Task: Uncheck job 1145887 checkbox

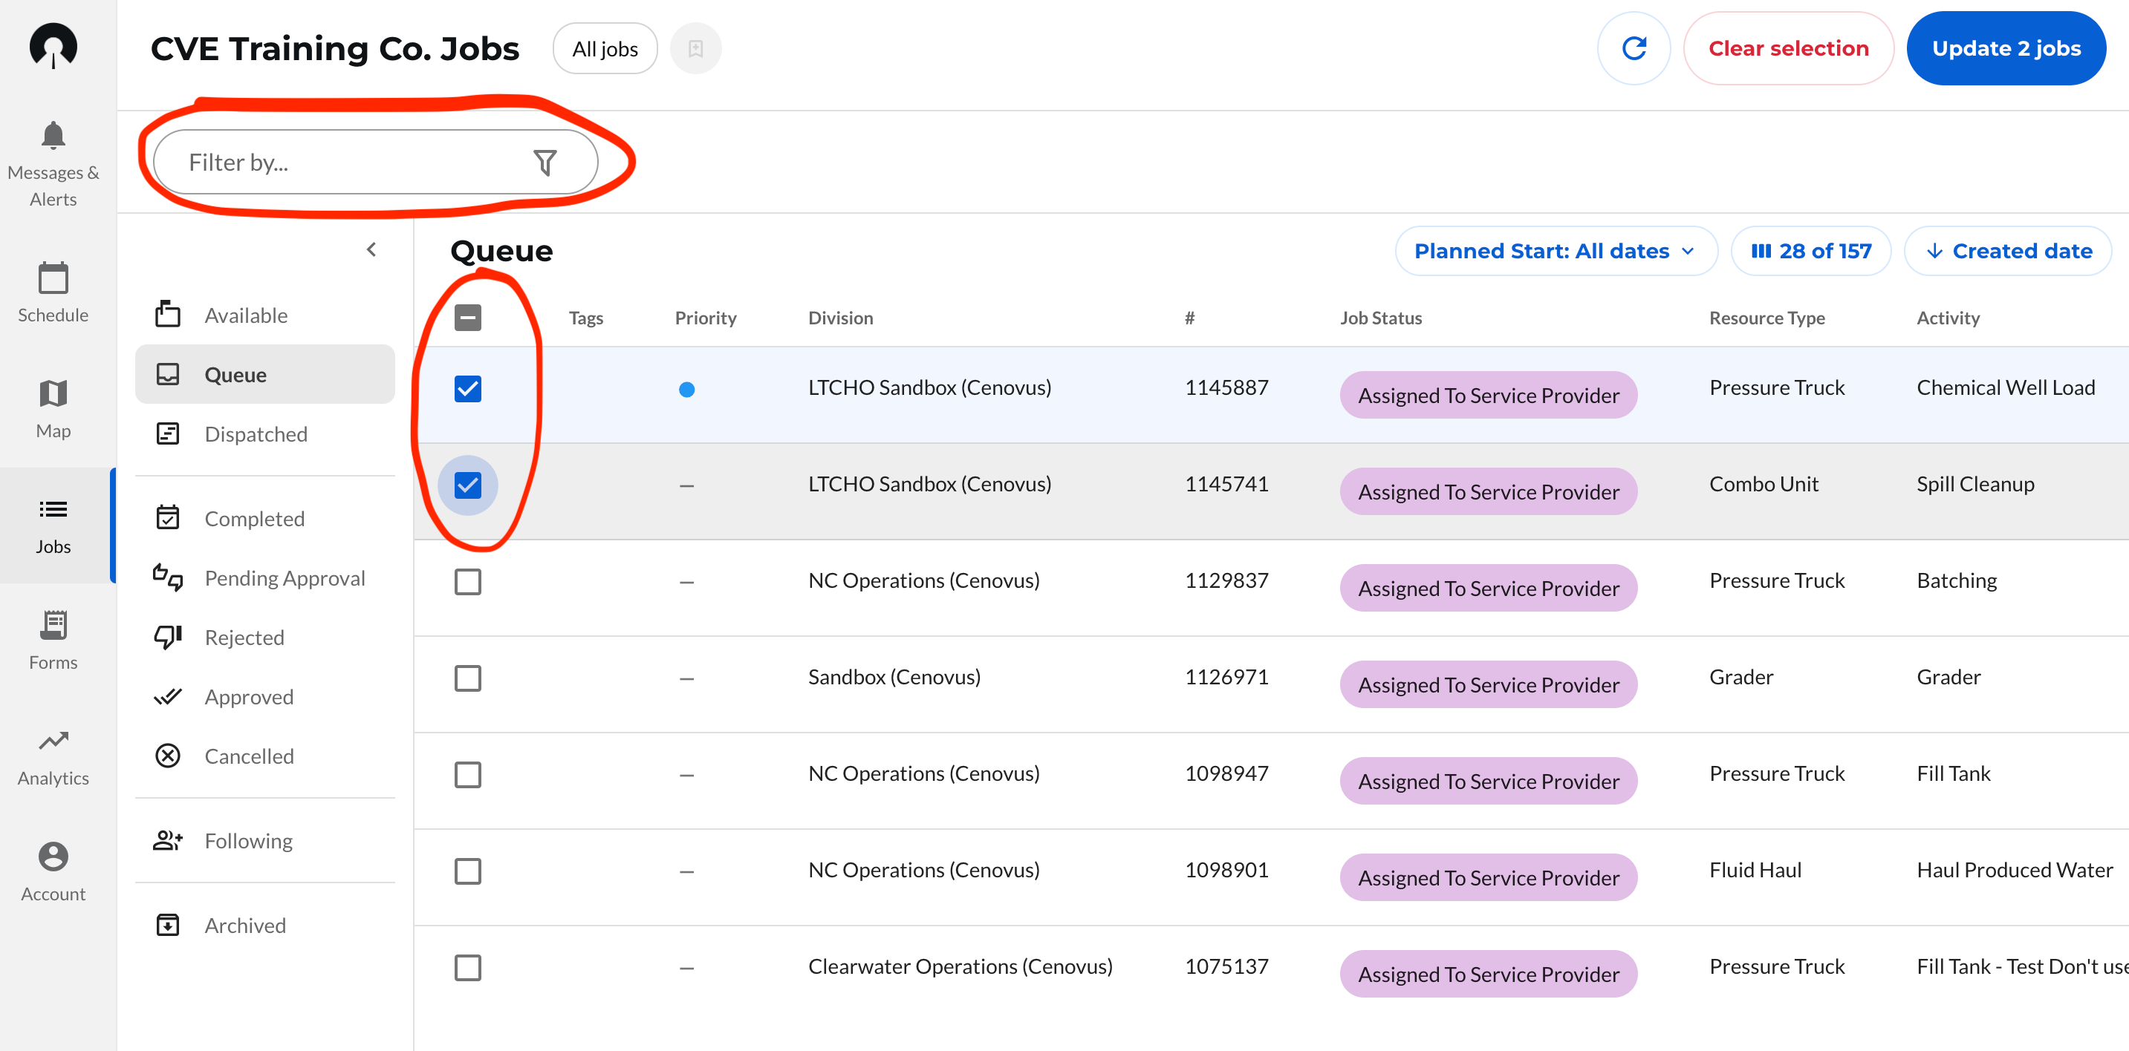Action: pos(468,388)
